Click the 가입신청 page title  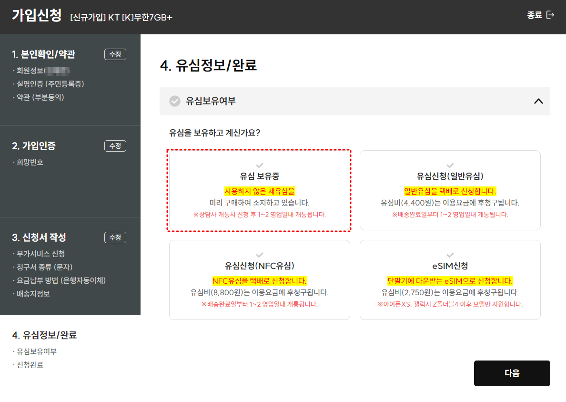37,16
